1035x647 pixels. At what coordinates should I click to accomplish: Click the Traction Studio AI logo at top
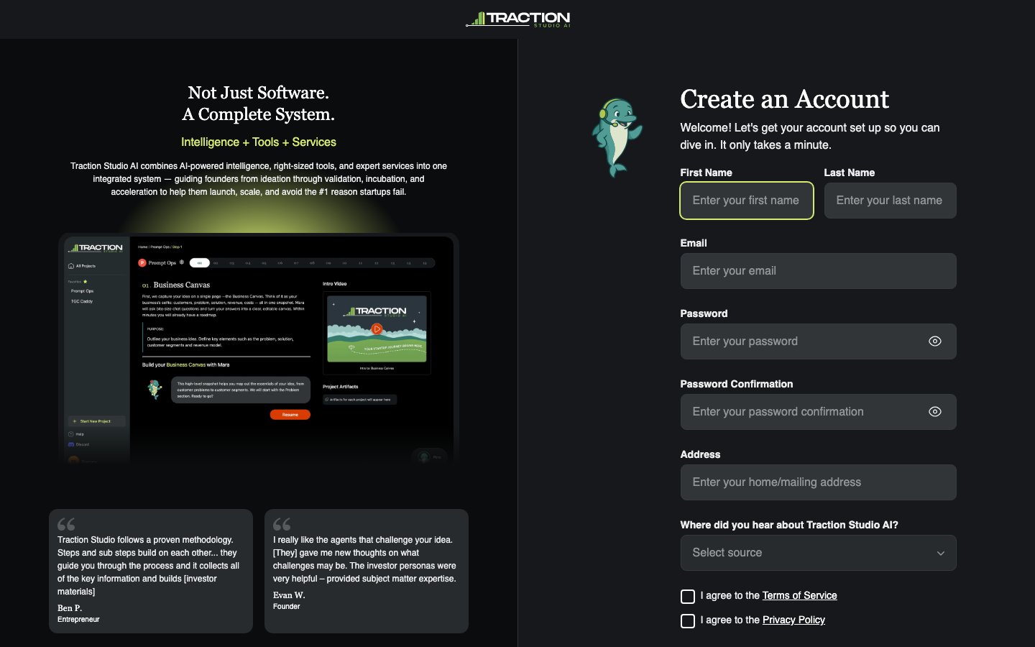pos(517,19)
